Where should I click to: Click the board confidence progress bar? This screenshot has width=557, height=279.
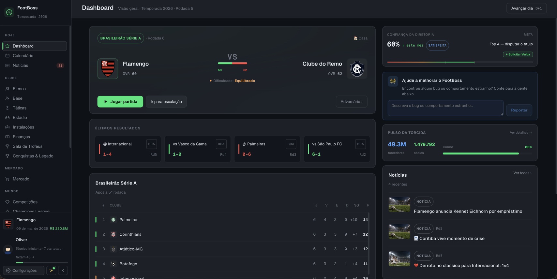point(460,62)
